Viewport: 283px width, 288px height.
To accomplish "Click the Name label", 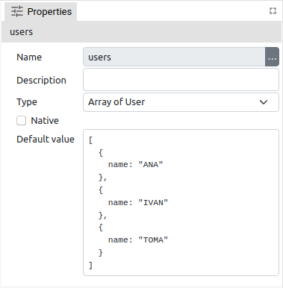I will [29, 57].
